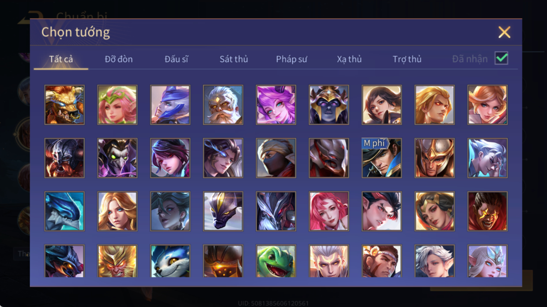Switch to the Xạ thủ tab
The height and width of the screenshot is (307, 547).
pyautogui.click(x=349, y=59)
